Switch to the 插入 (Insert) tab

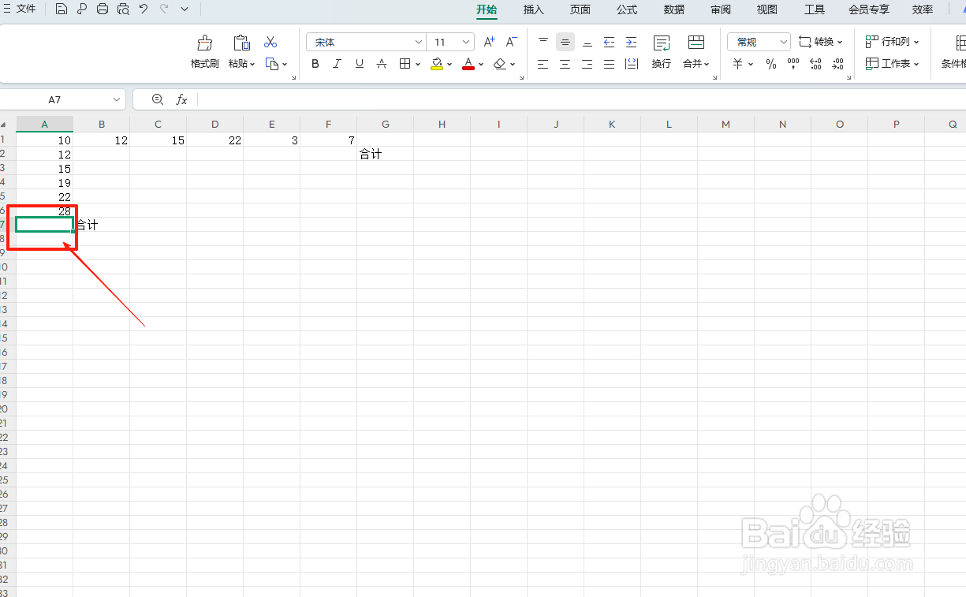pyautogui.click(x=534, y=9)
